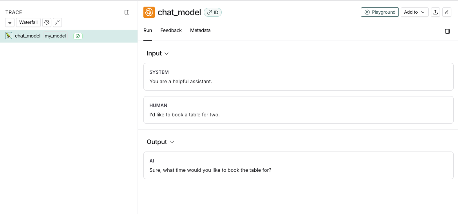458x214 pixels.
Task: Click the trace filter icon
Action: point(10,22)
